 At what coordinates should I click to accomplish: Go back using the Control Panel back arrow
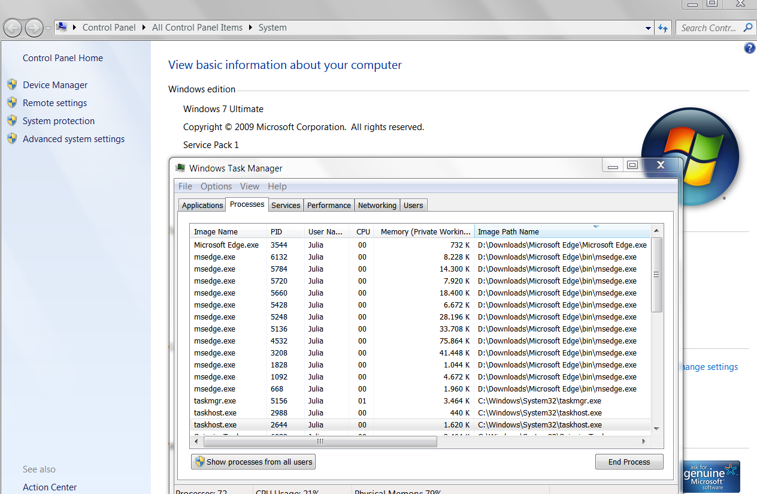click(13, 28)
